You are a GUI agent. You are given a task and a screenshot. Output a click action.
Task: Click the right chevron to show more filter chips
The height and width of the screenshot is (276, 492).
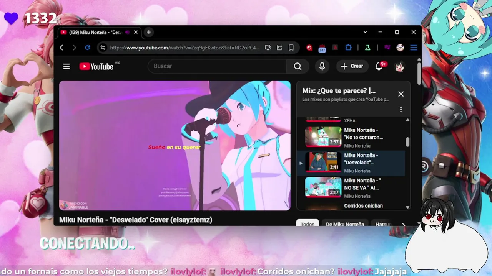pos(403,224)
